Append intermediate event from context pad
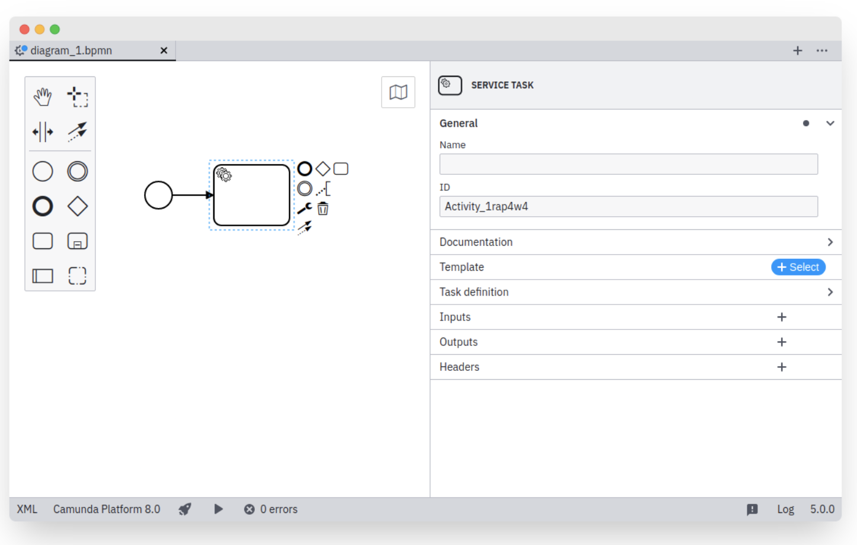Viewport: 857px width, 545px height. 305,189
